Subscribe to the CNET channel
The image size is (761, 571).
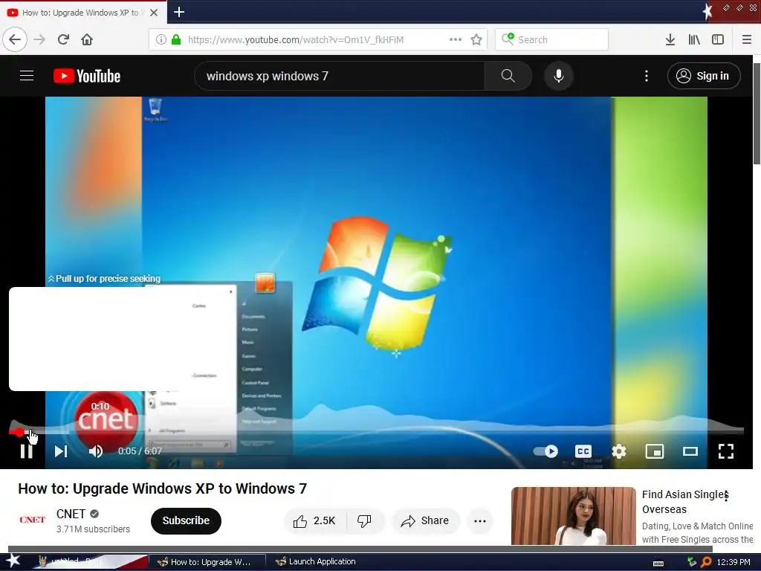[186, 520]
